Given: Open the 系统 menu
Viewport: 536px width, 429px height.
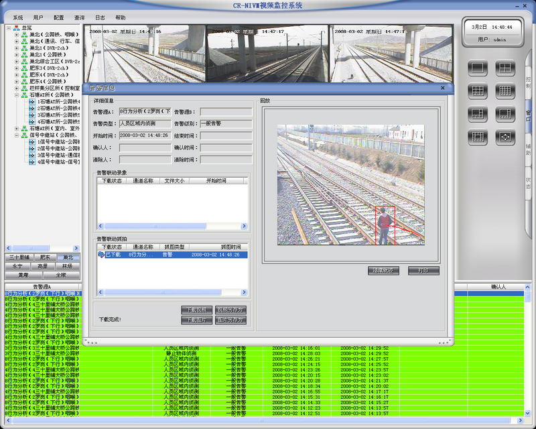Looking at the screenshot, I should [x=18, y=17].
